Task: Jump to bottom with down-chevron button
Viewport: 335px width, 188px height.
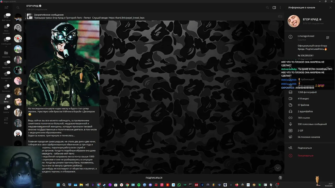Action: coord(278,168)
